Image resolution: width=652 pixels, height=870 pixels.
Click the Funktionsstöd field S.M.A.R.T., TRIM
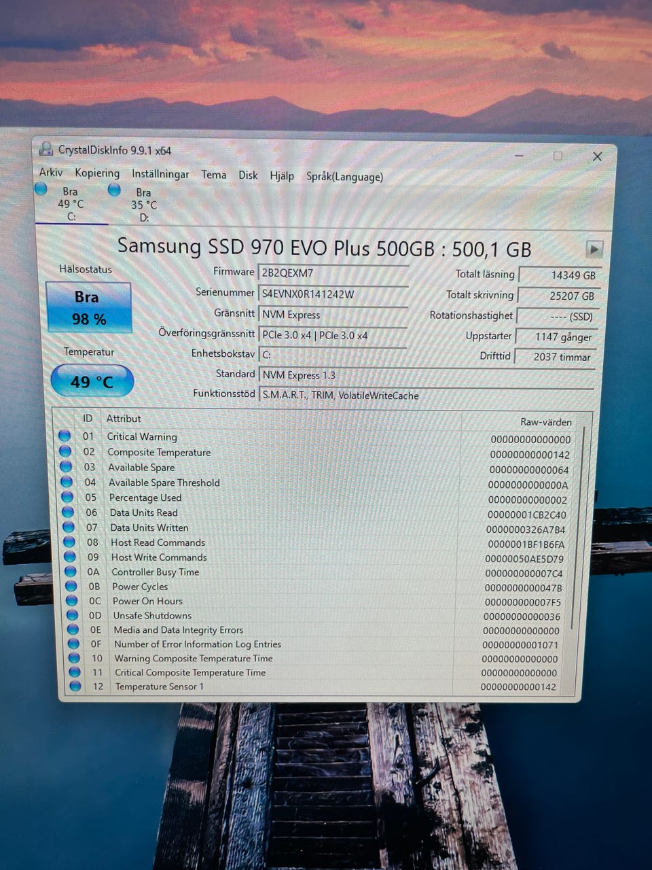pos(427,396)
